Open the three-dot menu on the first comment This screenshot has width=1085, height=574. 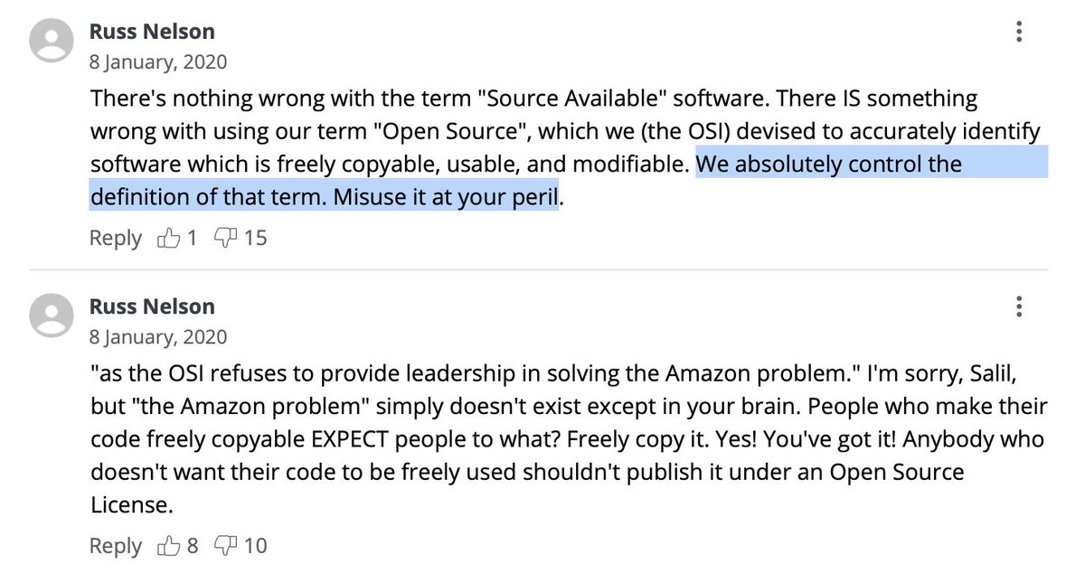pos(1019,33)
